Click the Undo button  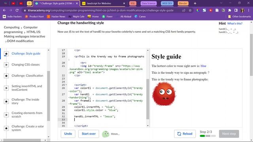68,134
